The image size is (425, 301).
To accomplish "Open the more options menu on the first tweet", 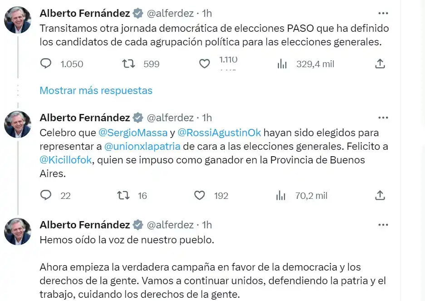I will 383,13.
